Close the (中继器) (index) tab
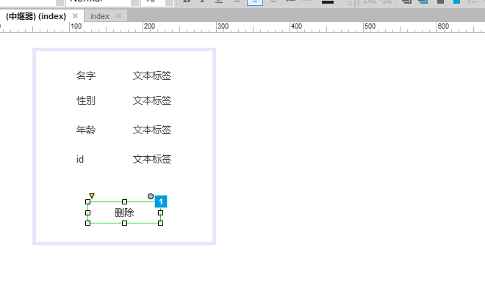 point(75,15)
